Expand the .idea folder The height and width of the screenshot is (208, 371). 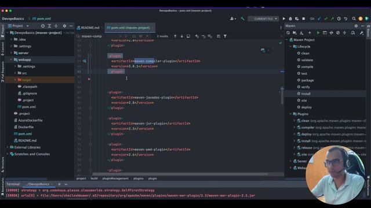(x=12, y=39)
